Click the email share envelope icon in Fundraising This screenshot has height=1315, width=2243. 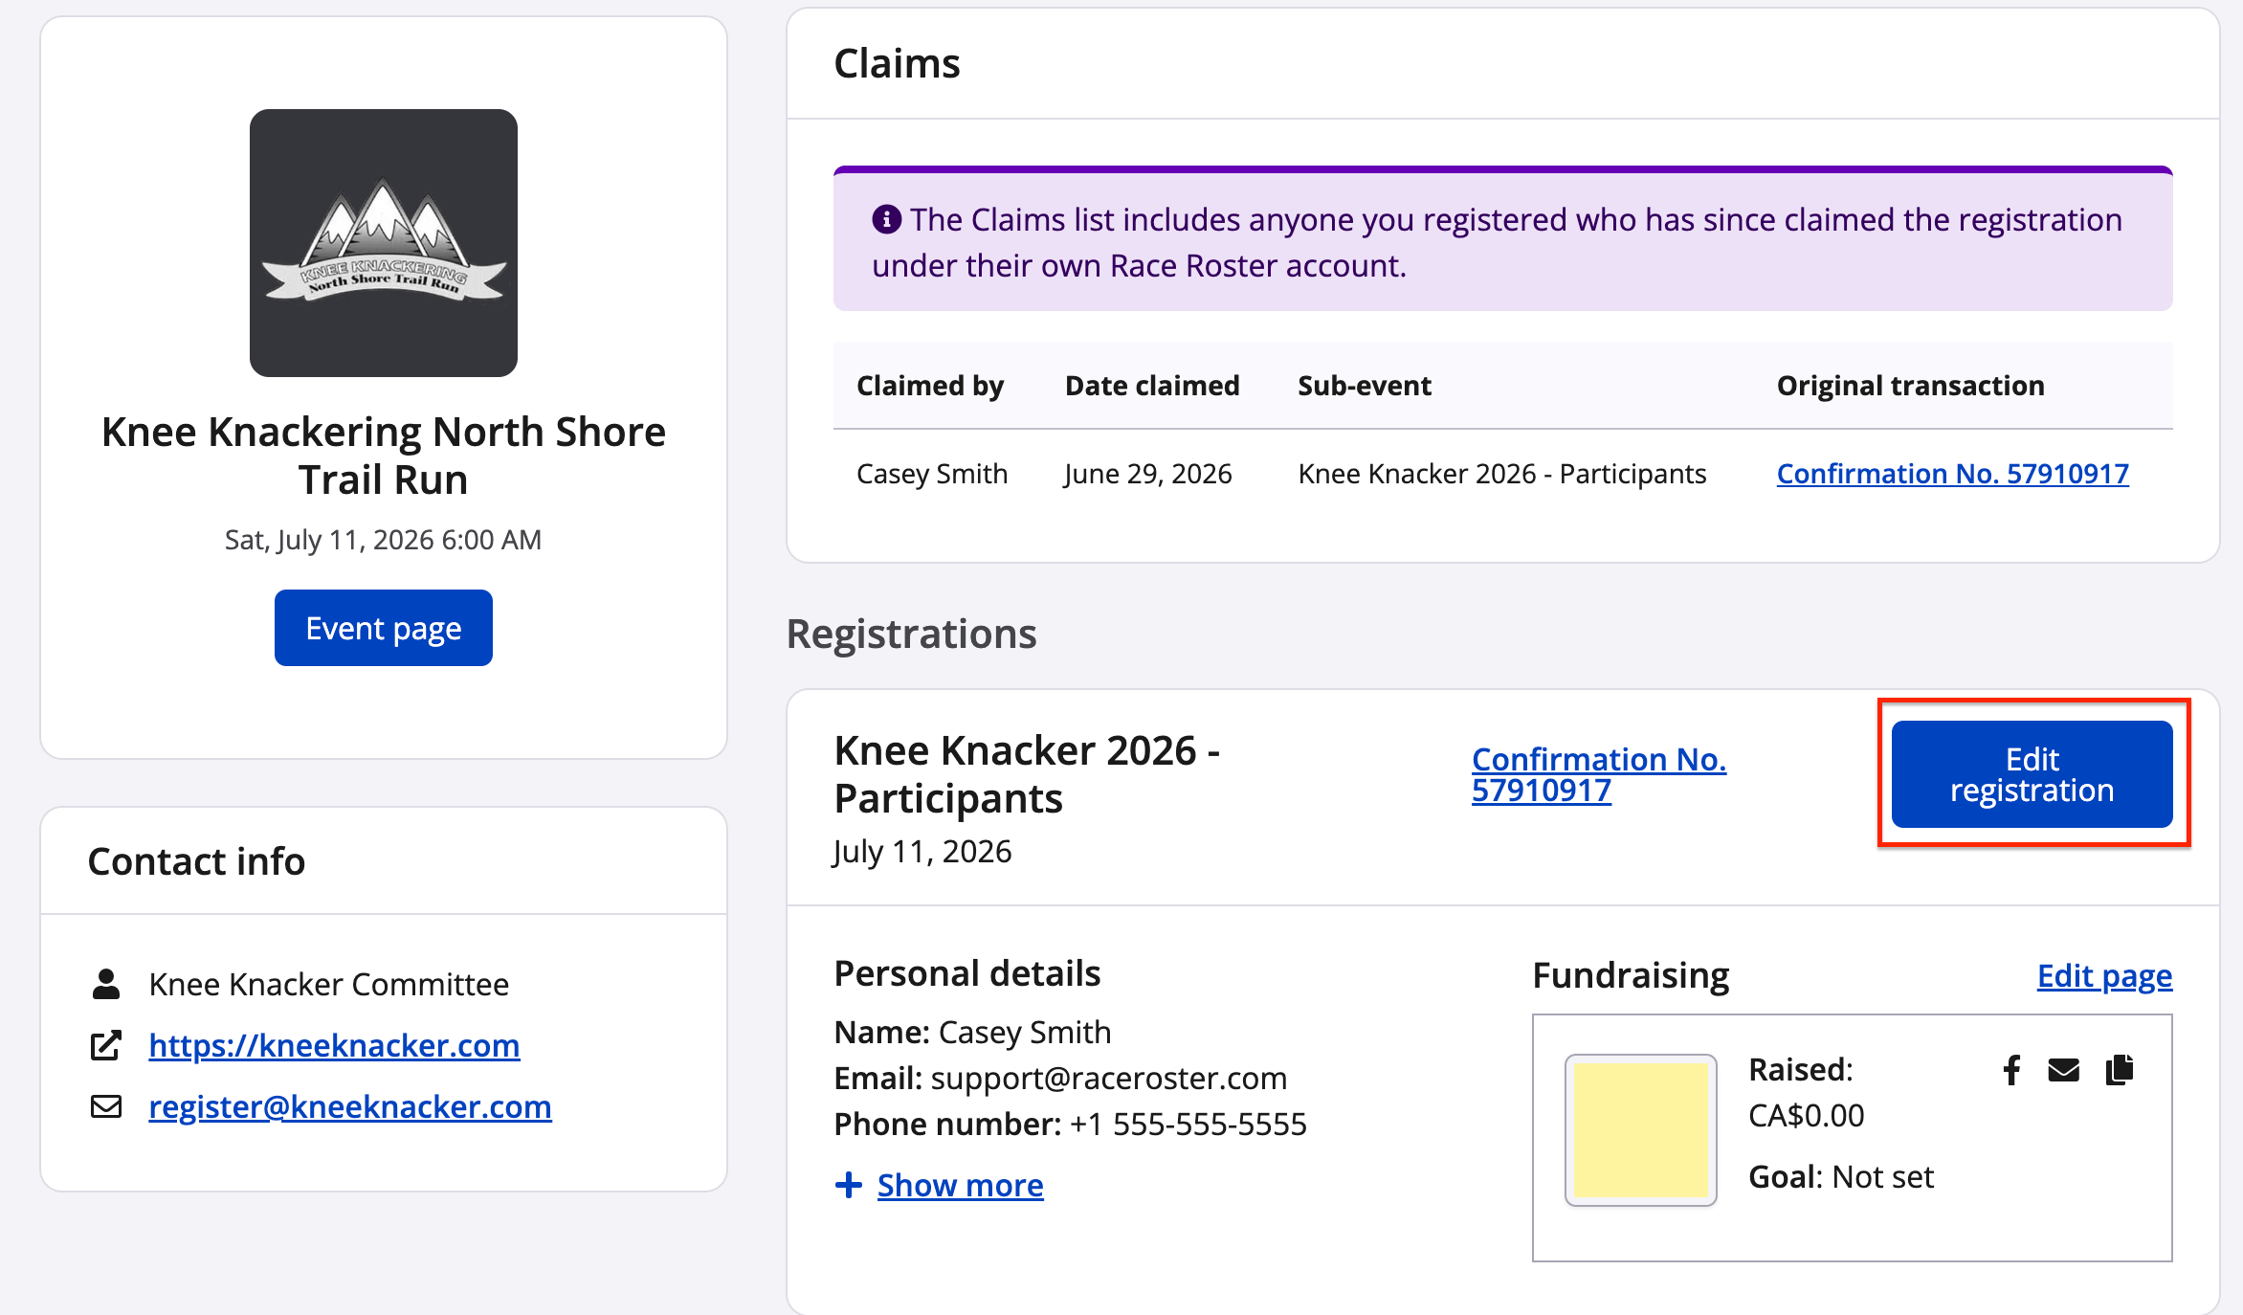coord(2064,1070)
